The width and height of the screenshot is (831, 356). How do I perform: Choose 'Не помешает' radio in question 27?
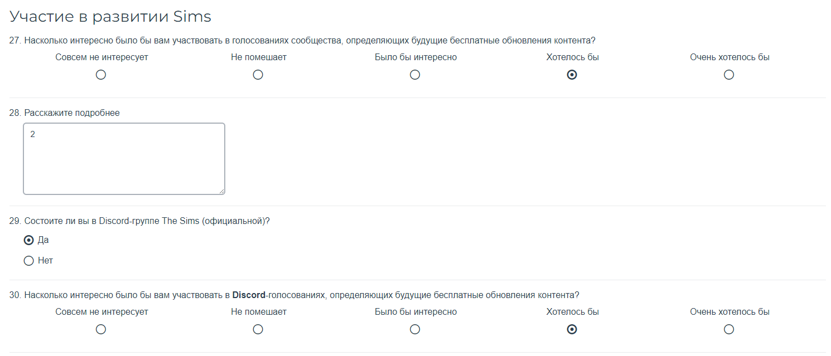[x=258, y=75]
